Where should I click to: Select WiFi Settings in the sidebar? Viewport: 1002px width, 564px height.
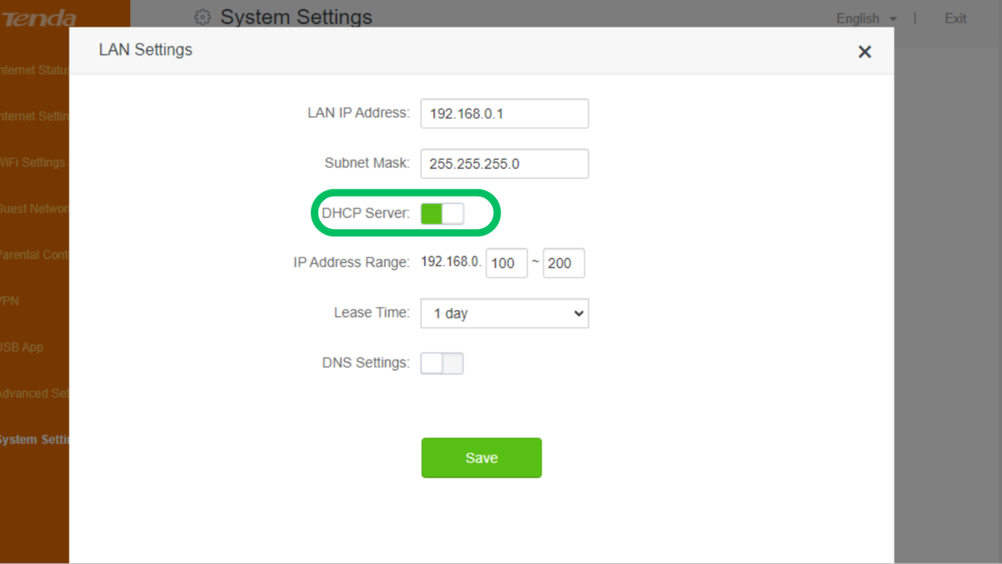click(x=33, y=162)
